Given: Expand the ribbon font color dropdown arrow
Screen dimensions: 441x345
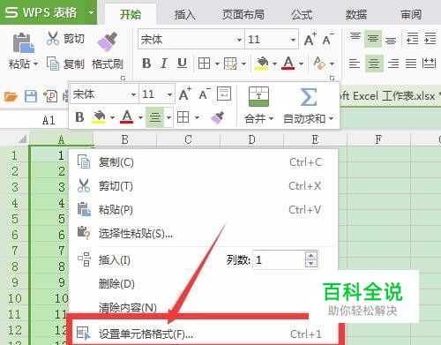Looking at the screenshot, I should [301, 64].
